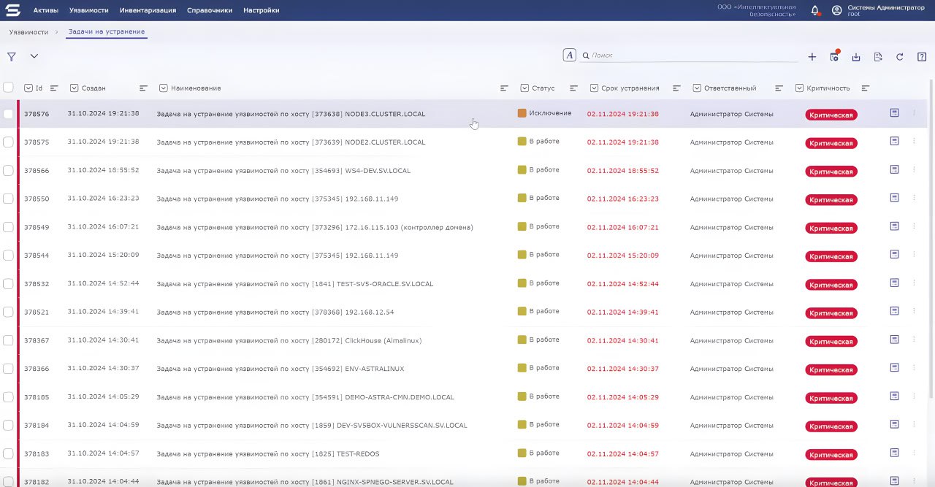Screen dimensions: 935x487
Task: Open the three-dot menu for task 378575
Action: (x=914, y=141)
